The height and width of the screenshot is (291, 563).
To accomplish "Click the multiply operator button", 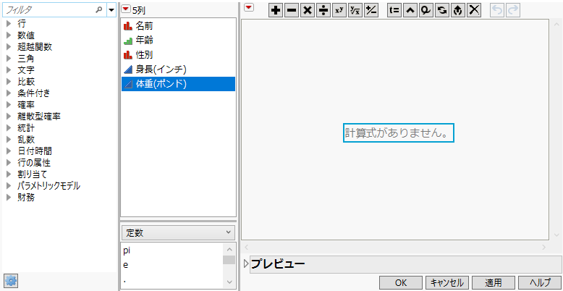I will pyautogui.click(x=308, y=11).
